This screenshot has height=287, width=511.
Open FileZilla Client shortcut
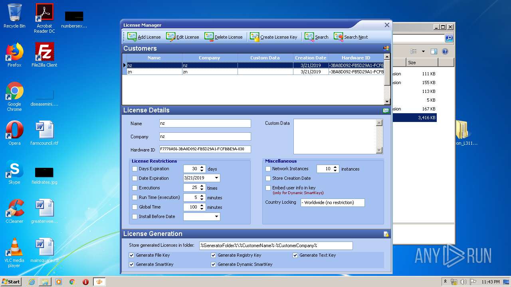pos(44,55)
